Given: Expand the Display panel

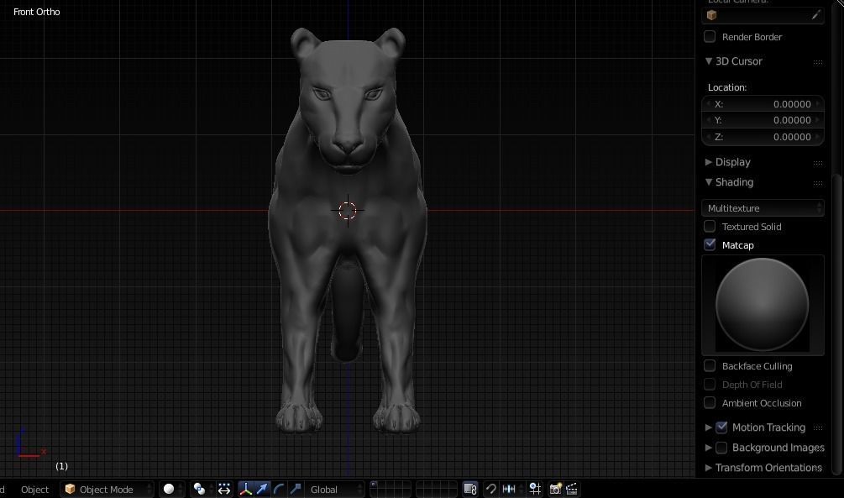Looking at the screenshot, I should pos(708,161).
